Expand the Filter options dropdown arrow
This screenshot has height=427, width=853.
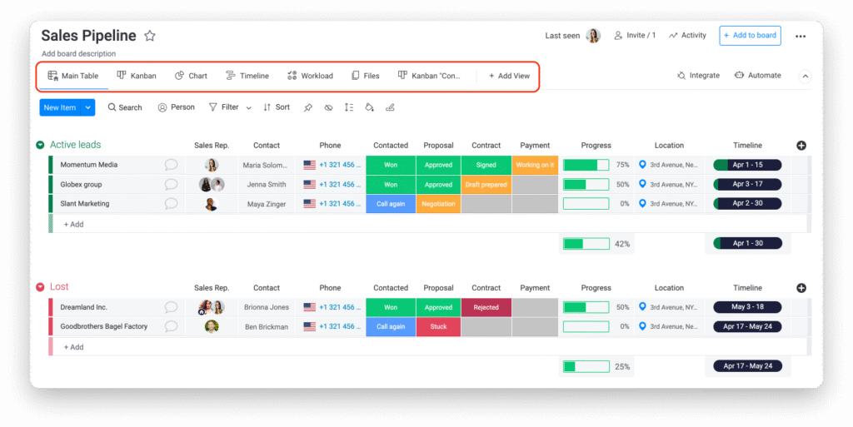pos(248,107)
